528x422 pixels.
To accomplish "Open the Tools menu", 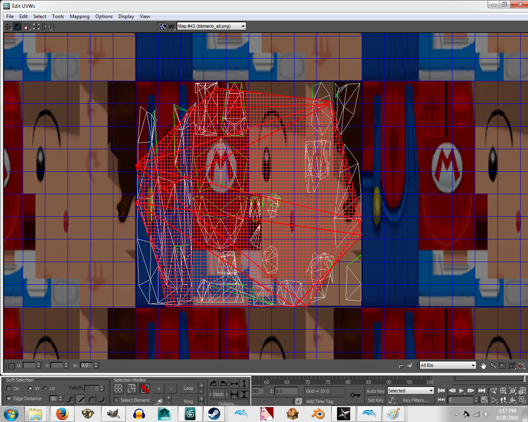I will (58, 16).
